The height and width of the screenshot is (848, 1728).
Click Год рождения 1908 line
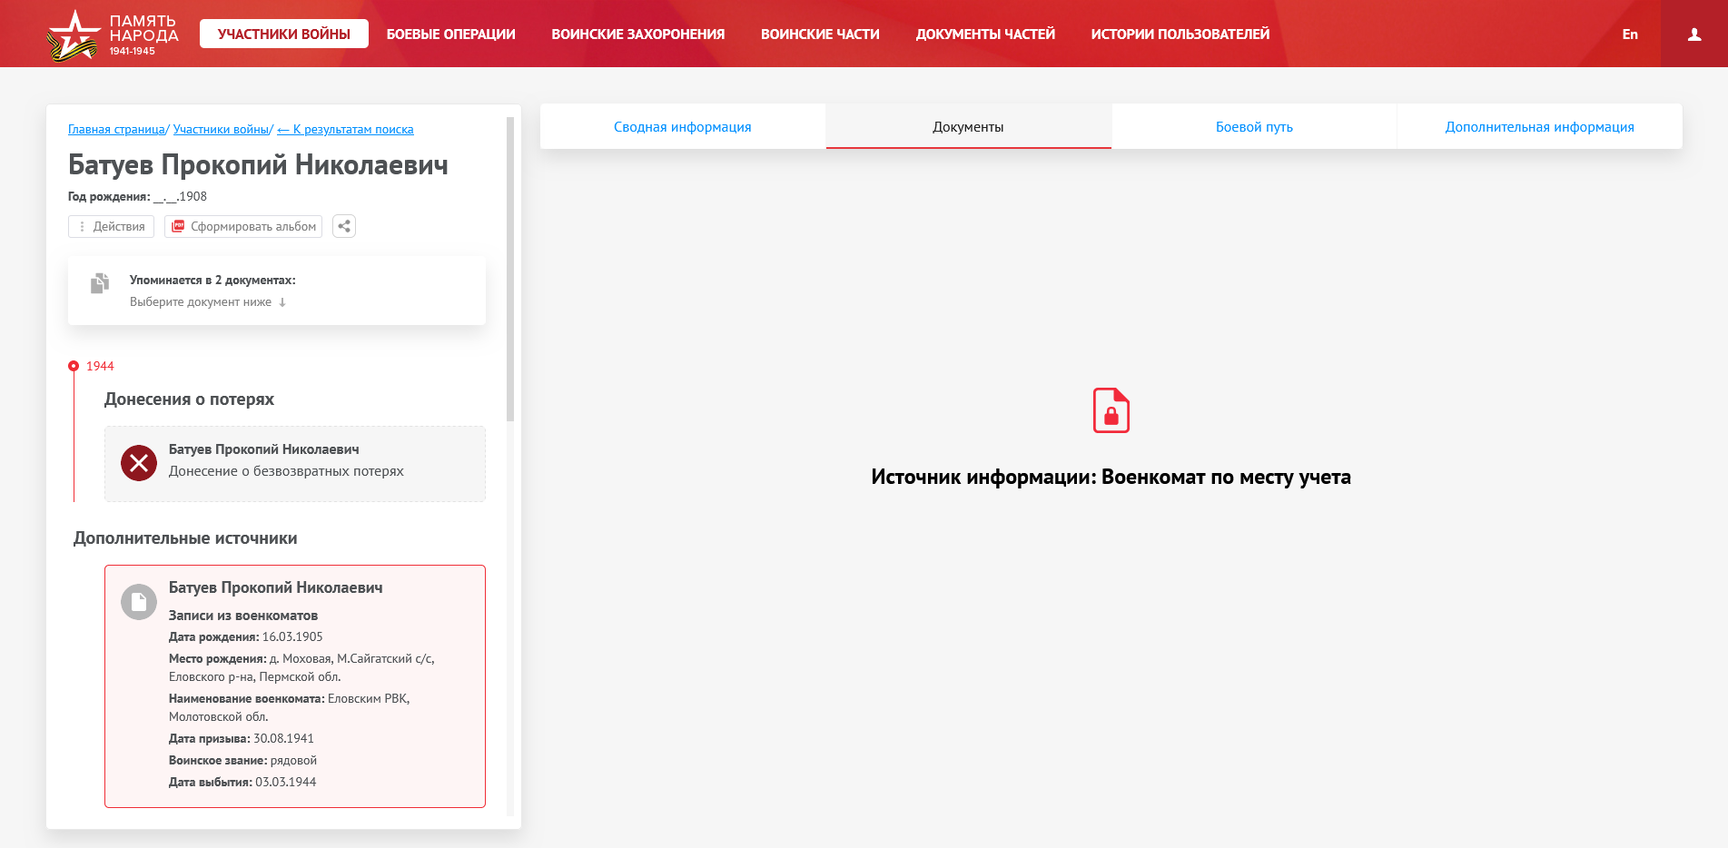[137, 196]
